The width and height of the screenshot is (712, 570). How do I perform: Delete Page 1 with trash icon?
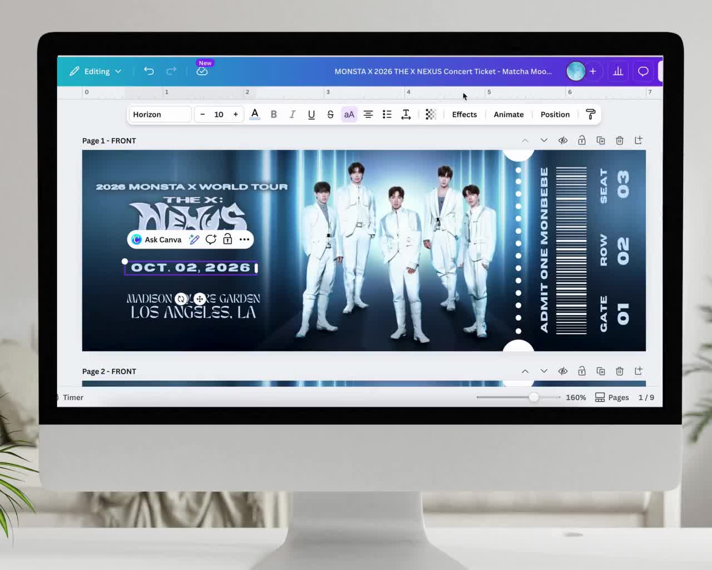pyautogui.click(x=620, y=140)
